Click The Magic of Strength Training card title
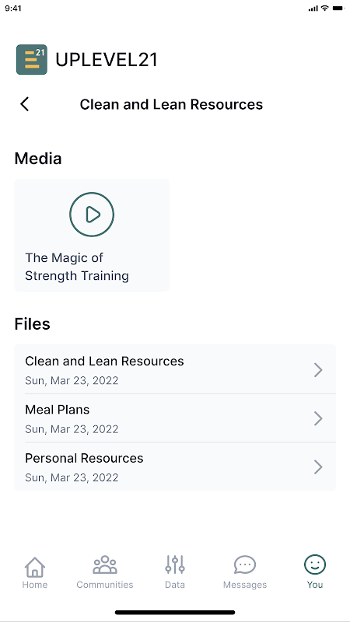 click(x=77, y=267)
